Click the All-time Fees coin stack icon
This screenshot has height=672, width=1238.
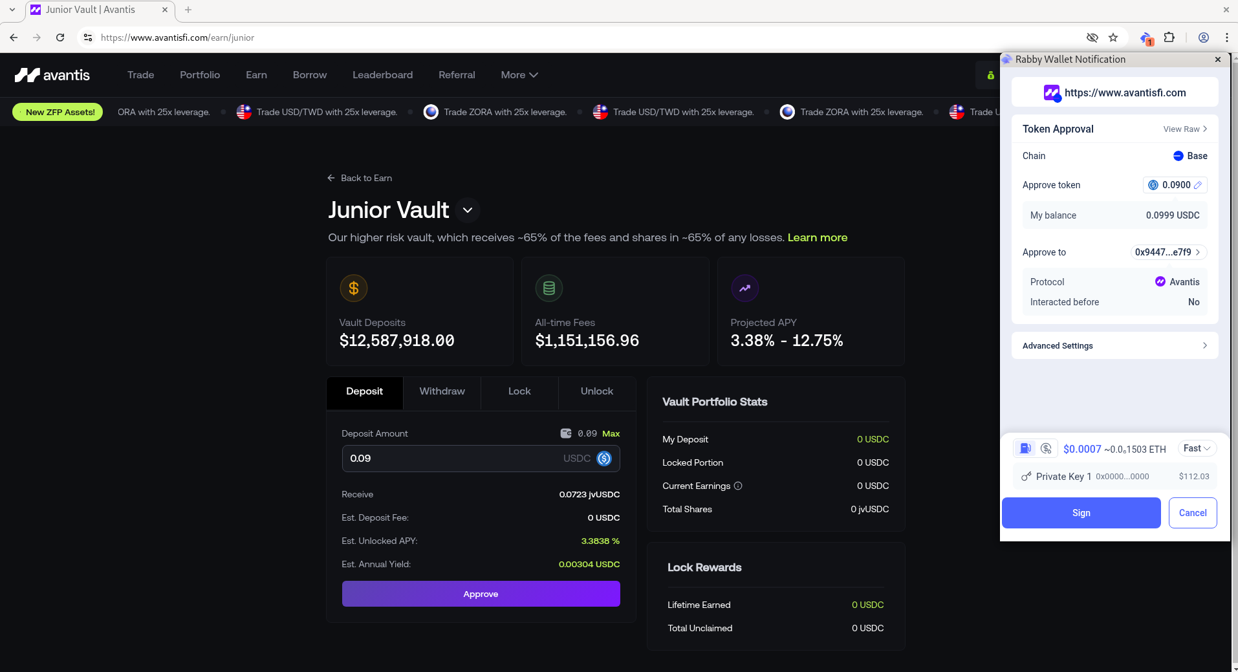click(x=549, y=288)
